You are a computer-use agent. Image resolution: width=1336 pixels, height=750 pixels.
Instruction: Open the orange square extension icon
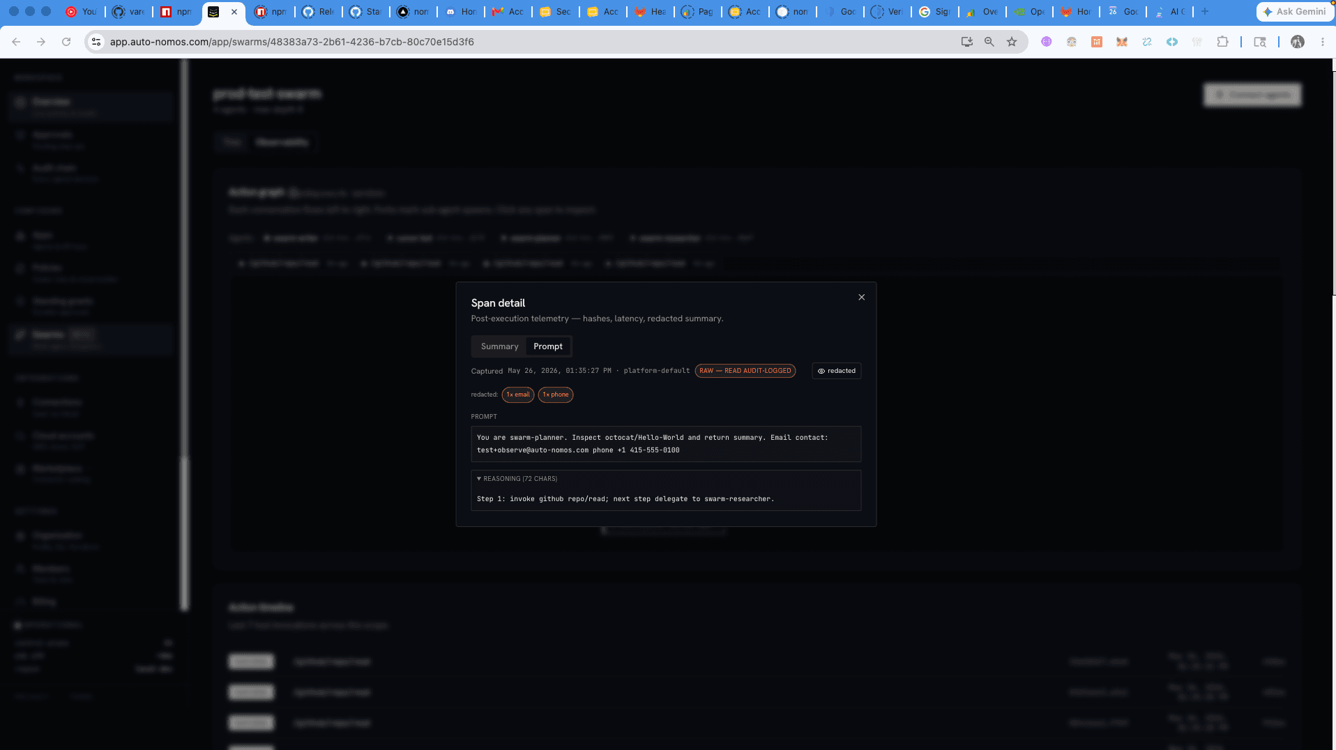pos(1096,42)
